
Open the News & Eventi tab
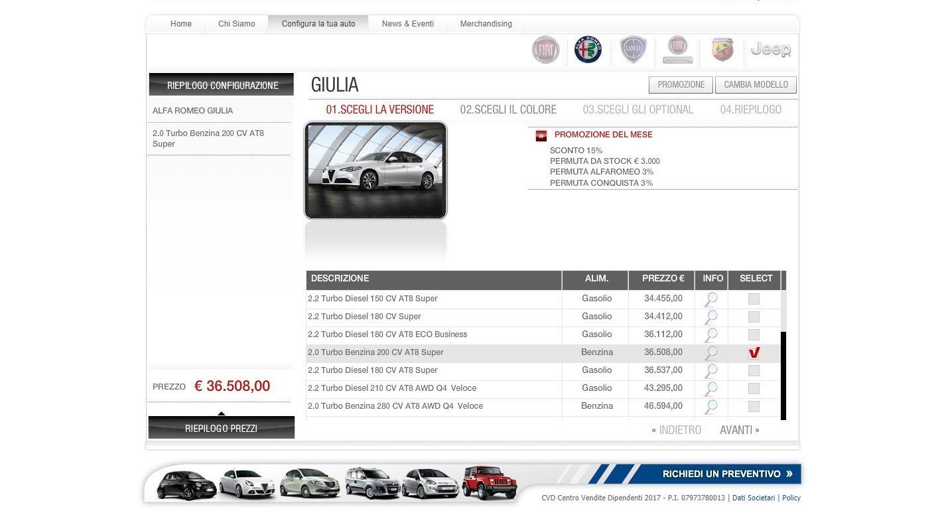click(408, 24)
